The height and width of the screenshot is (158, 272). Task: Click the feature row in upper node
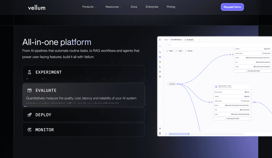(x=253, y=58)
